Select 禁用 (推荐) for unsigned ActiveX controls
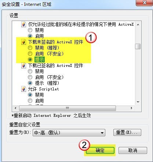Screen dimensions: 153x162 30,48
